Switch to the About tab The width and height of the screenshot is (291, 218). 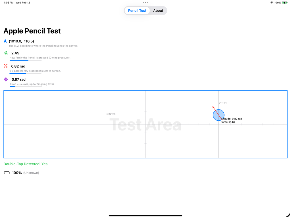pyautogui.click(x=158, y=11)
